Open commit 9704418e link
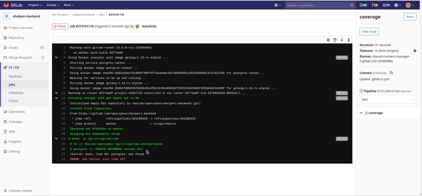Viewport: 422px width, 196px height. 379,73
